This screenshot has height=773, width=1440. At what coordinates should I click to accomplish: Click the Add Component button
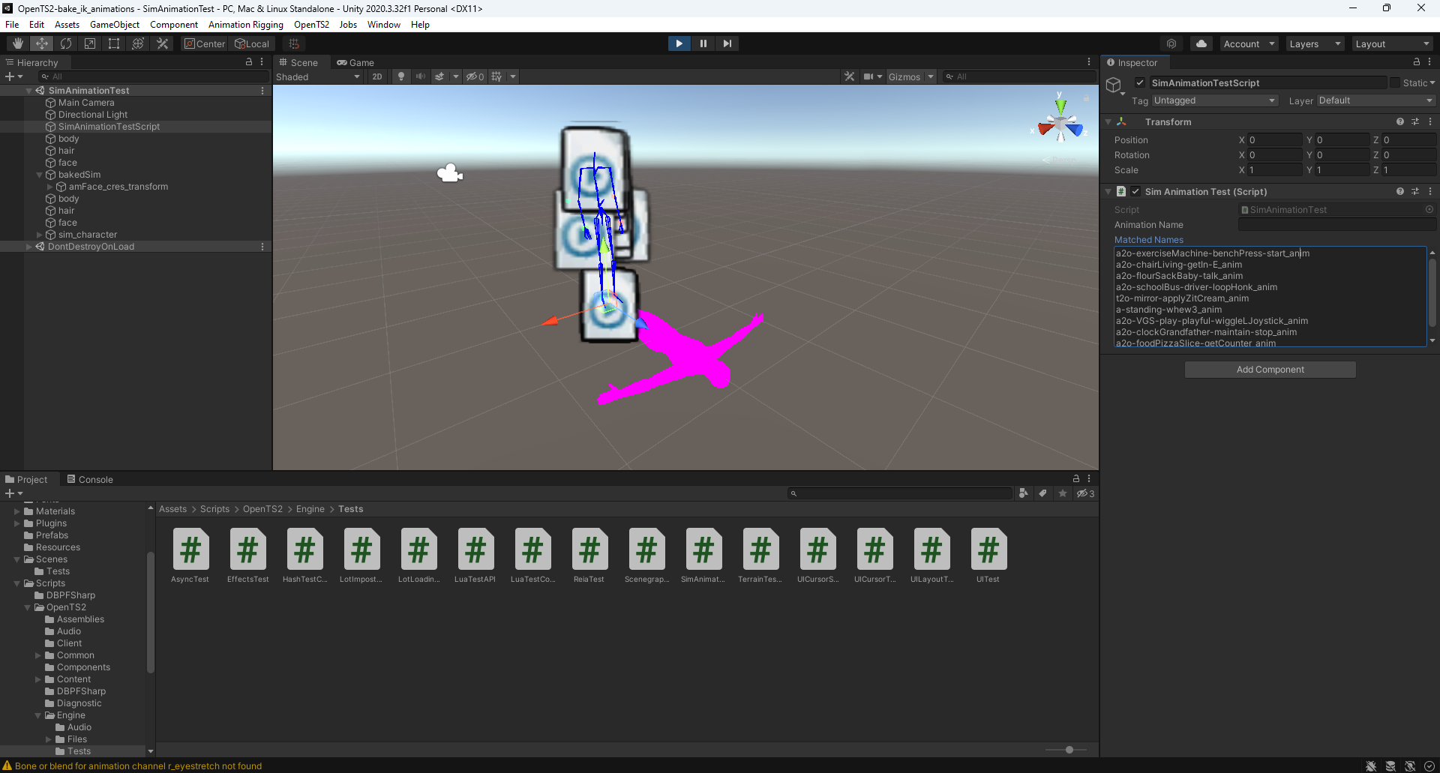coord(1270,369)
